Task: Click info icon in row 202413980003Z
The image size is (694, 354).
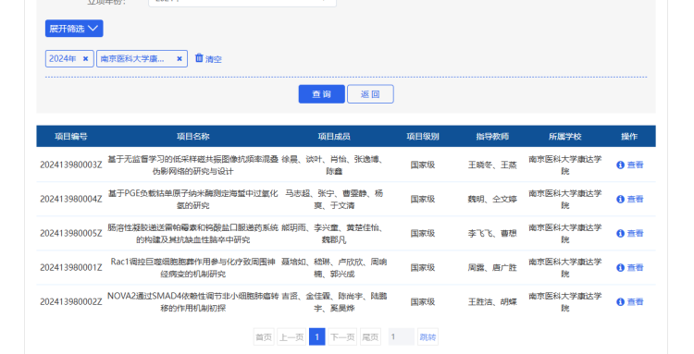Action: 621,165
